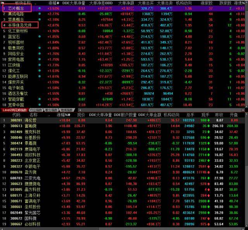Image resolution: width=248 pixels, height=230 pixels.
Task: Click the blue marker icon on 智能穿戴 row
Action: pos(40,99)
